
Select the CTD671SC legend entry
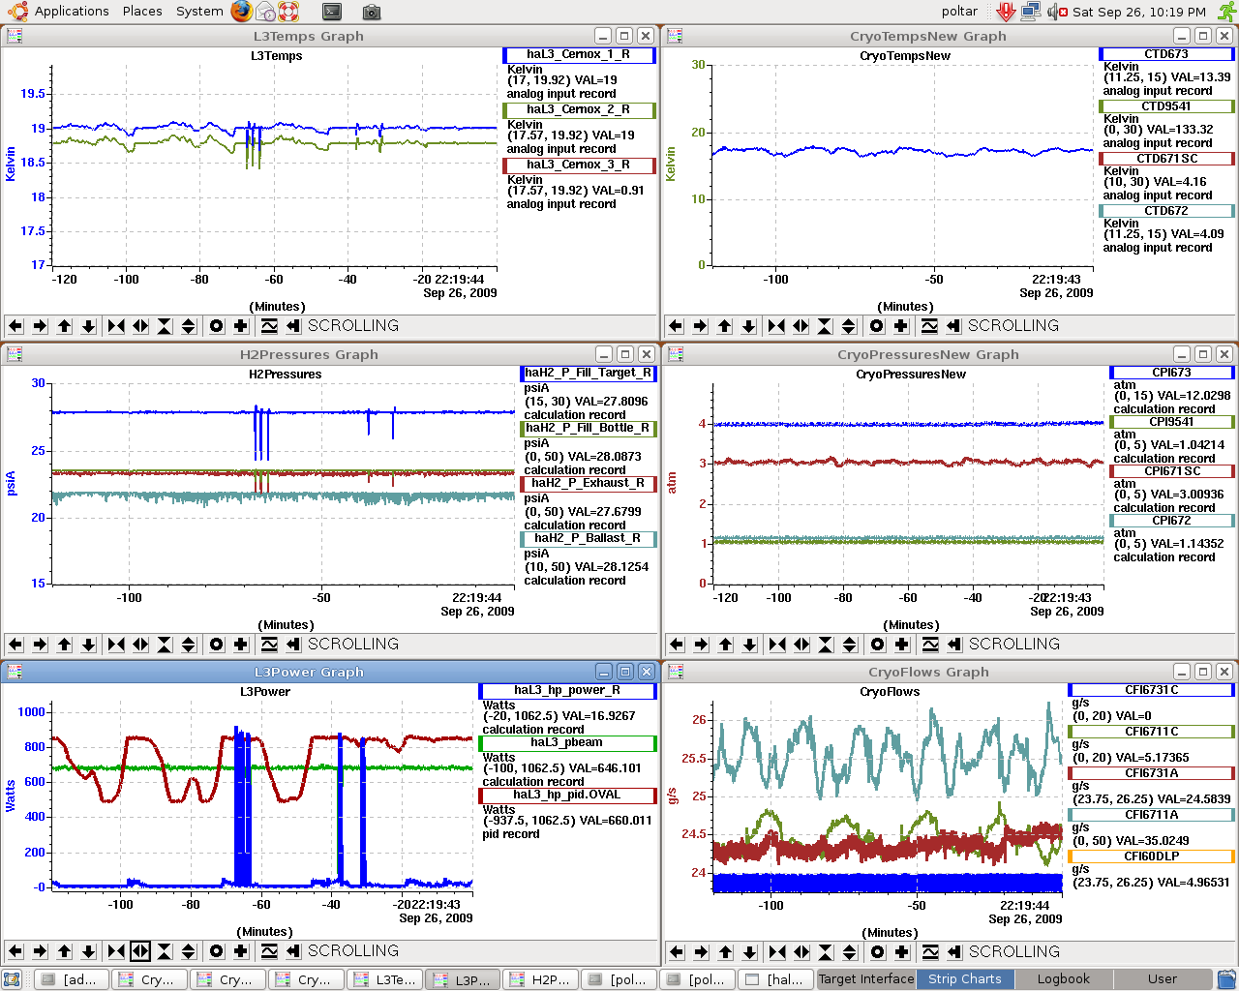pos(1166,159)
